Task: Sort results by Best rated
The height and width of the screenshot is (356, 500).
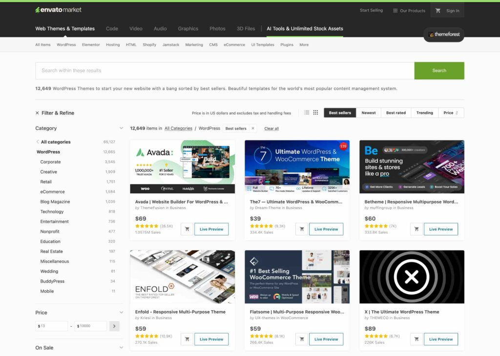Action: click(396, 113)
